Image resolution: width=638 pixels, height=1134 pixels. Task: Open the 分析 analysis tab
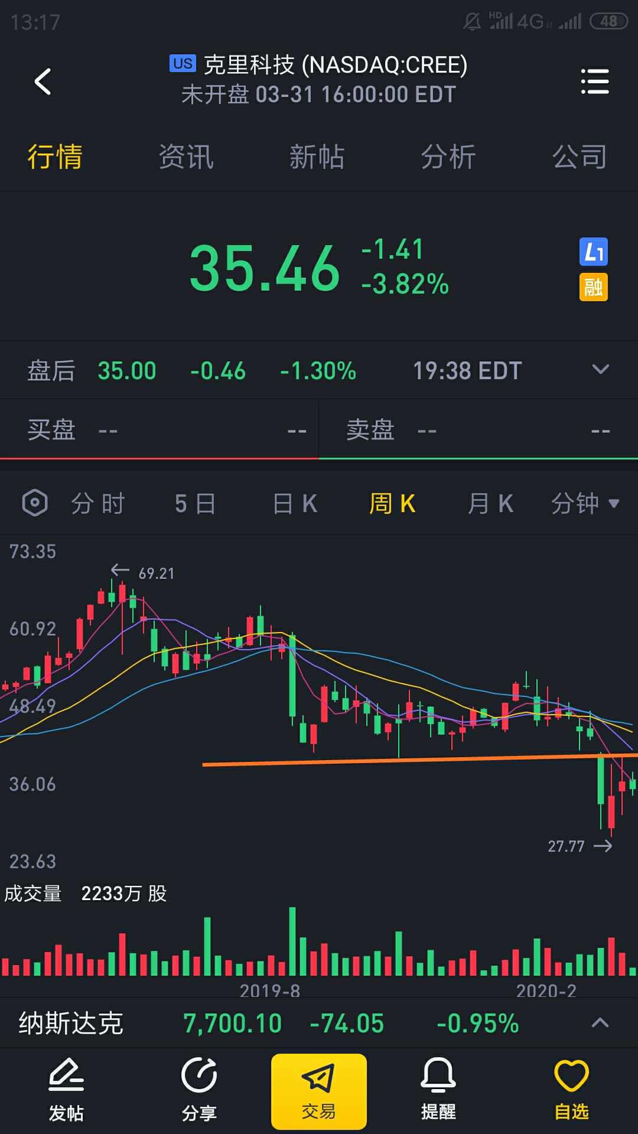coord(448,157)
